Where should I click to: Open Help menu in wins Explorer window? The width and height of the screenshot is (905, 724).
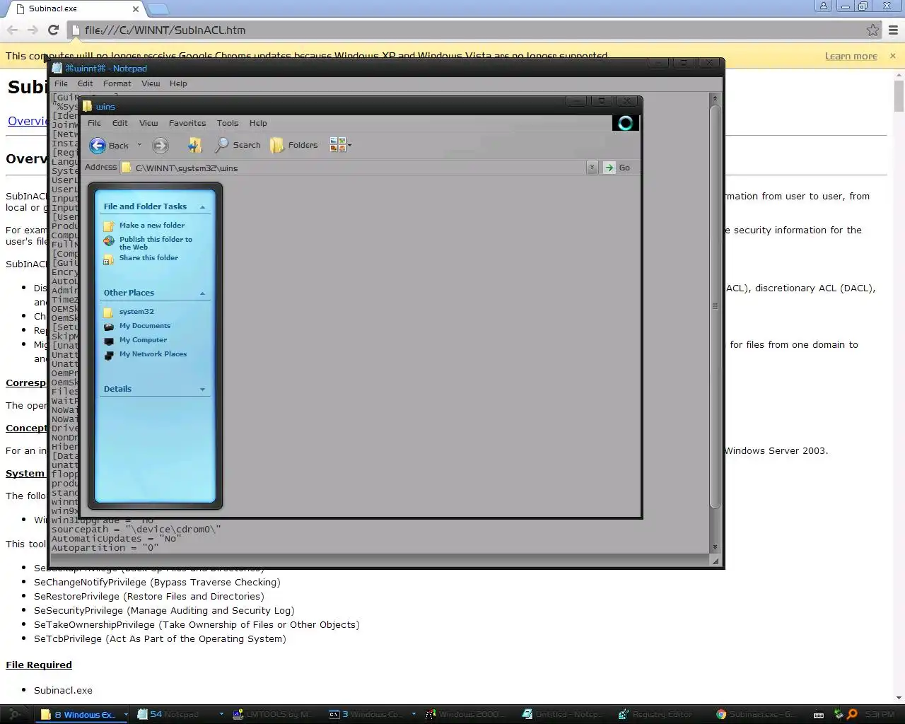(258, 123)
